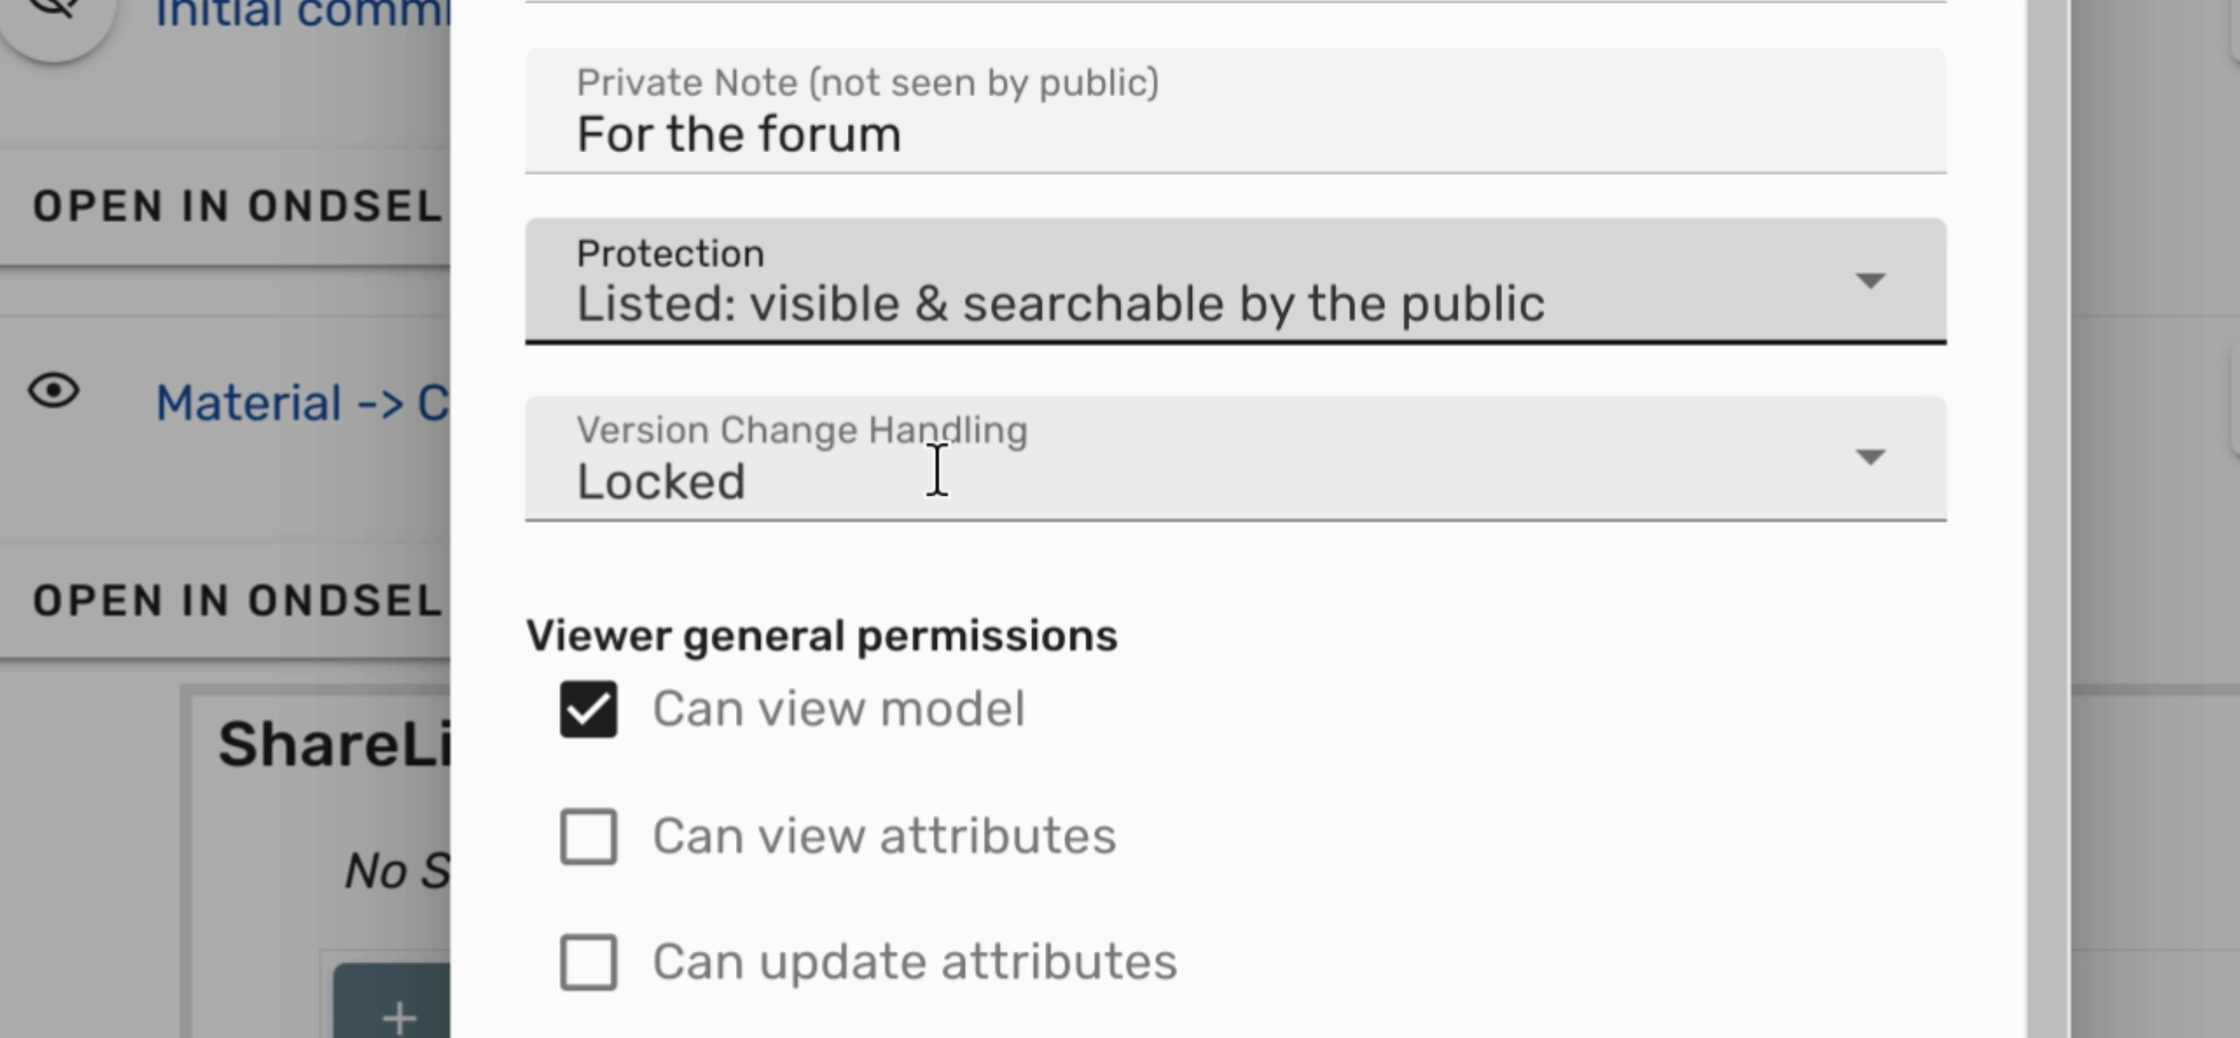Click the eye icon beside the Material version
This screenshot has width=2240, height=1038.
[54, 391]
